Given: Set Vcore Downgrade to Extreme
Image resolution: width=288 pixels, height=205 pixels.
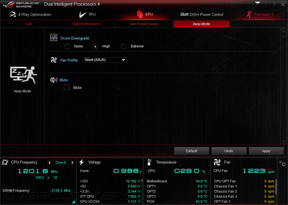Looking at the screenshot, I should 124,46.
